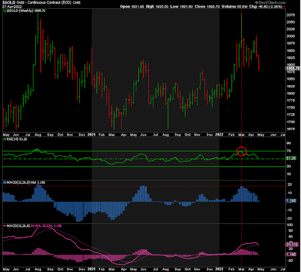This screenshot has width=301, height=272.
Task: Click the 10 label on RSI axis
Action: 289,174
